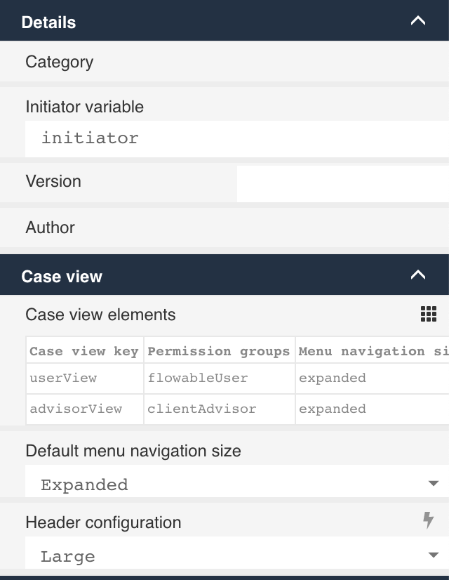Click the Case view elements label

100,315
